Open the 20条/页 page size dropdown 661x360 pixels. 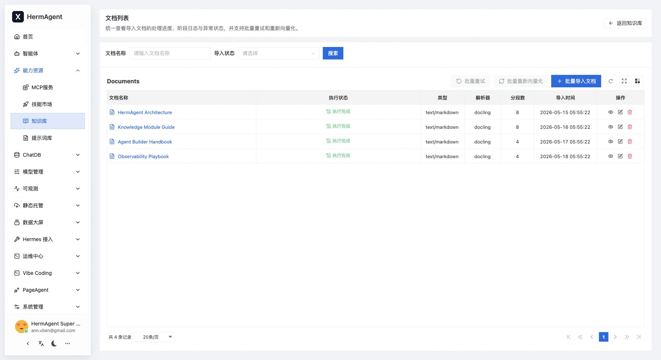tap(155, 337)
